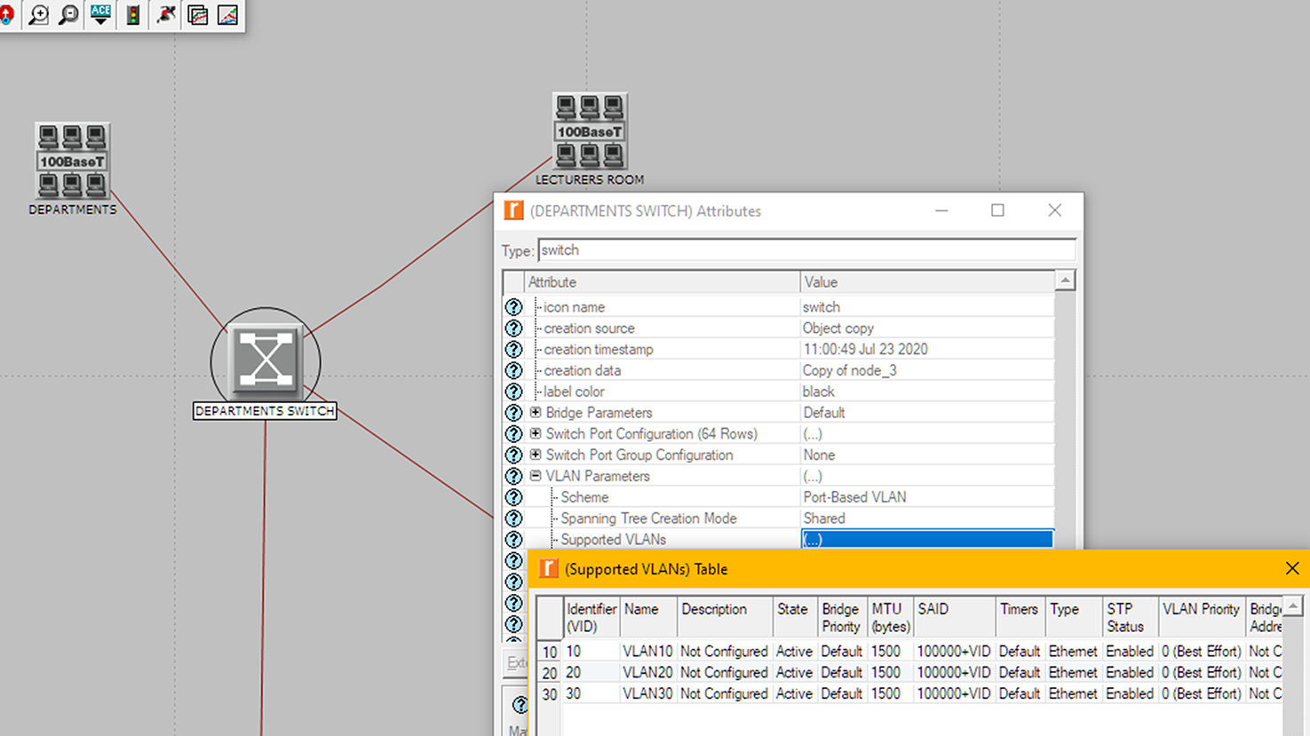Select row header 10 in VLAN table
The width and height of the screenshot is (1310, 736).
click(550, 652)
